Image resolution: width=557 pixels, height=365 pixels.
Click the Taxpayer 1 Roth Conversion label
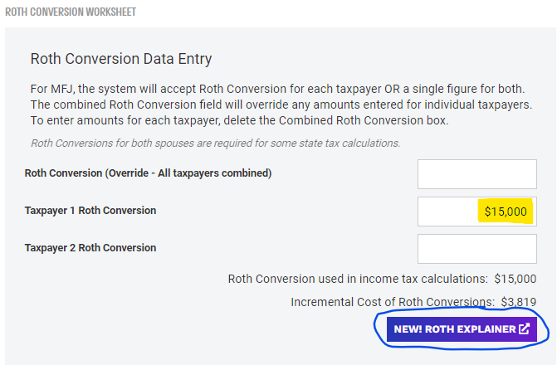click(90, 211)
